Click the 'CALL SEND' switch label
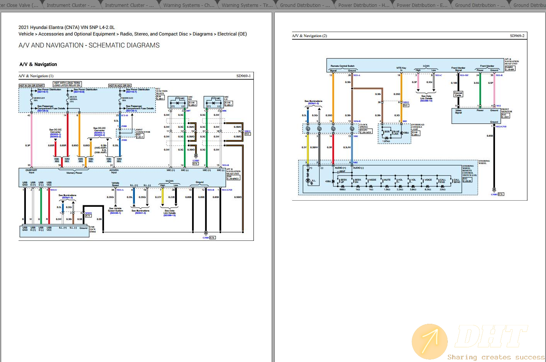 [457, 181]
